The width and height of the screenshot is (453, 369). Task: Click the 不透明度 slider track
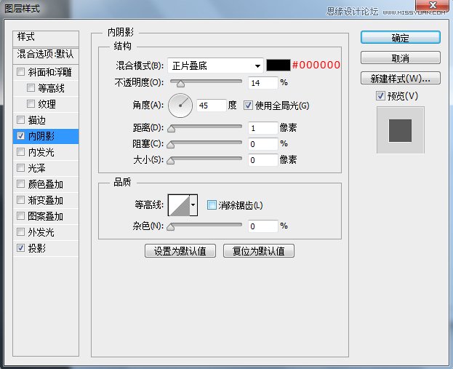(206, 82)
